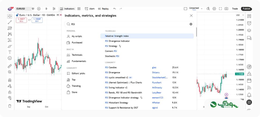Publish the chart idea
The image size is (260, 117).
246,9
